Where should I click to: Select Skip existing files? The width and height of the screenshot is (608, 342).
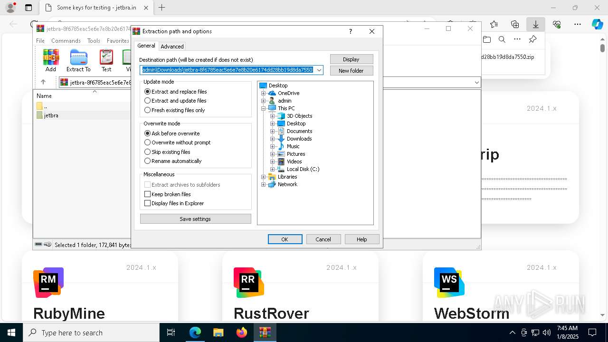coord(167,152)
